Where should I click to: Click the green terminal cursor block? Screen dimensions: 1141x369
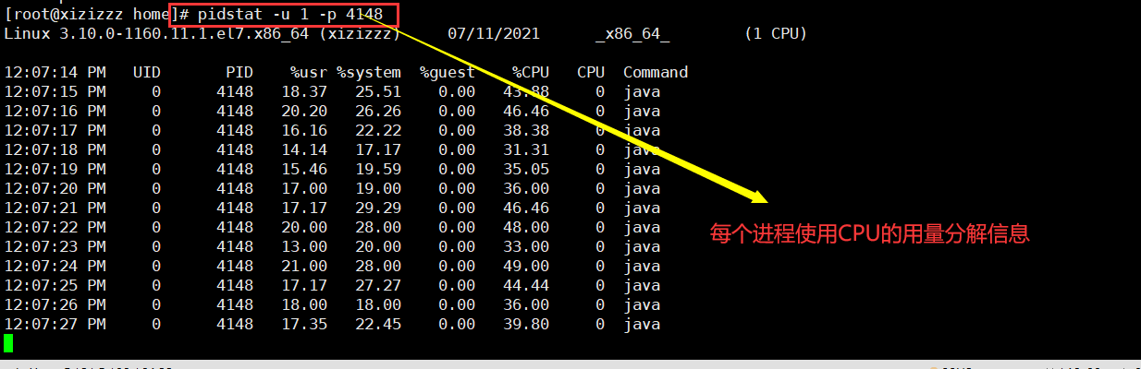pos(8,343)
